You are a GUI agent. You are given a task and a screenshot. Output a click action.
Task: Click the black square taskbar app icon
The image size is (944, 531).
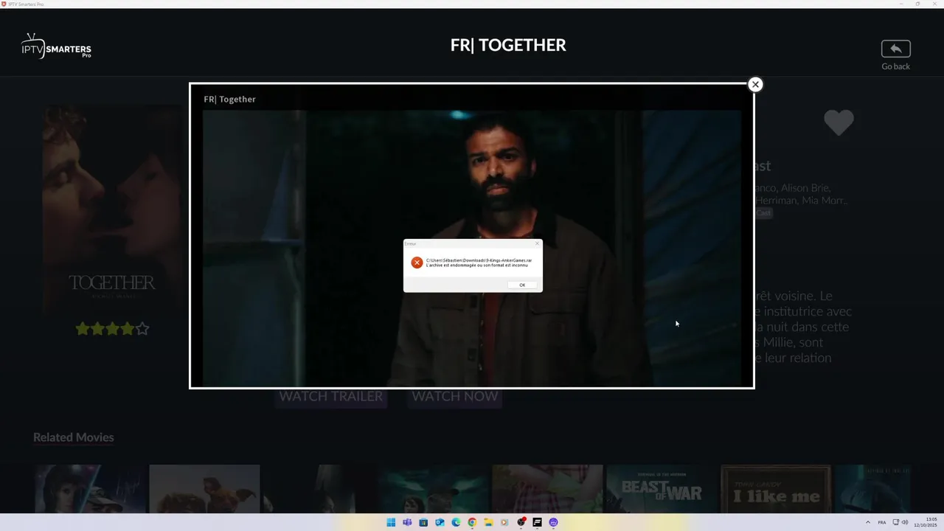click(x=537, y=522)
